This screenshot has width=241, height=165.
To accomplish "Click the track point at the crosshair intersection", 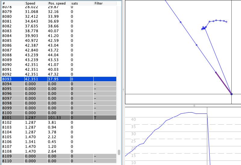I will coord(231,94).
